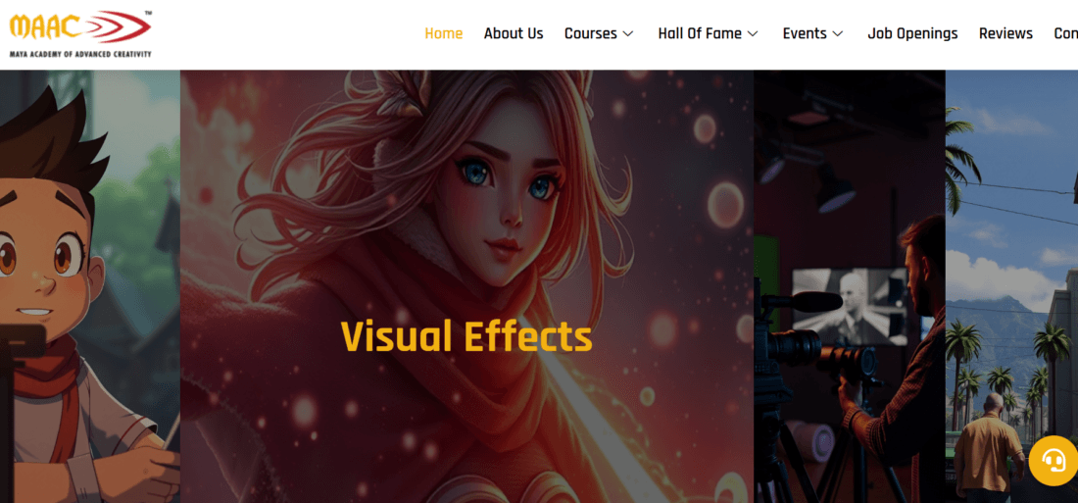The image size is (1078, 503).
Task: Click the Visual Effects slide title
Action: pos(466,336)
